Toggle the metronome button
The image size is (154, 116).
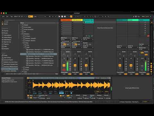click(x=30, y=16)
